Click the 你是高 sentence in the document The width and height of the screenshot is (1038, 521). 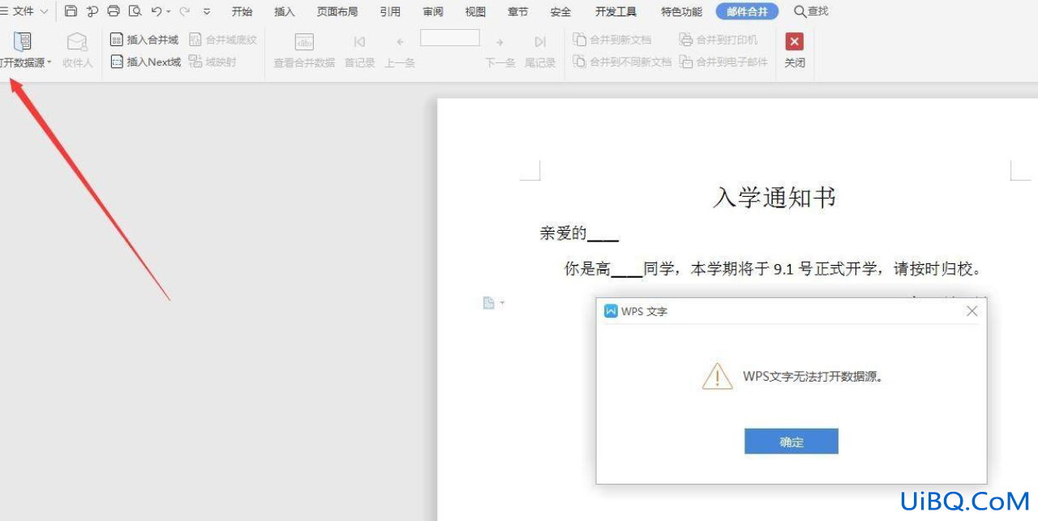coord(773,268)
